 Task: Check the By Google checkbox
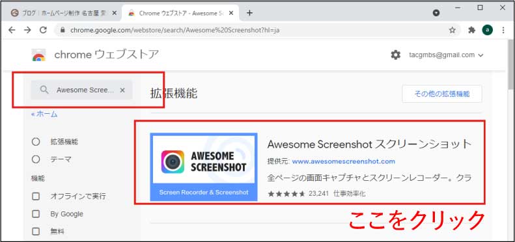pyautogui.click(x=35, y=214)
